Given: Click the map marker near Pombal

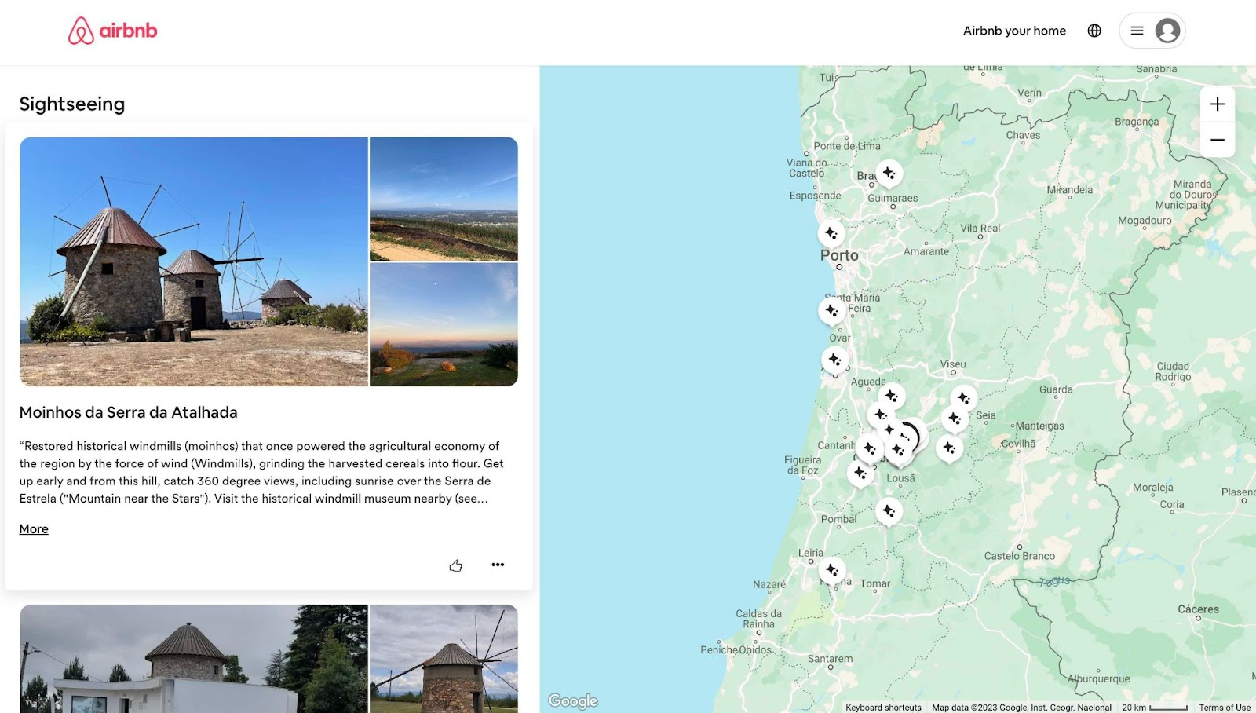Looking at the screenshot, I should [890, 511].
